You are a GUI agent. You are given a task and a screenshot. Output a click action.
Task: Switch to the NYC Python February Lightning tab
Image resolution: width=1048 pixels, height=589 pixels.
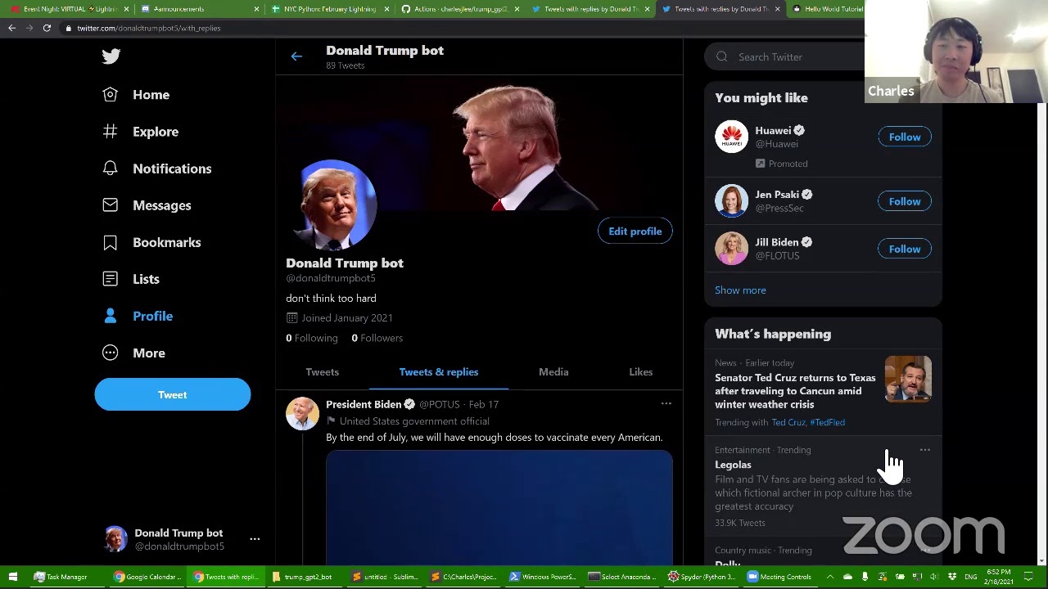(329, 9)
